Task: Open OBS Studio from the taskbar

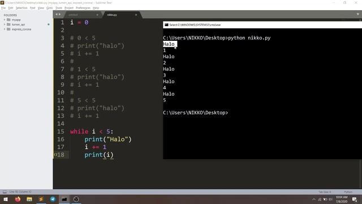Action: [x=76, y=199]
